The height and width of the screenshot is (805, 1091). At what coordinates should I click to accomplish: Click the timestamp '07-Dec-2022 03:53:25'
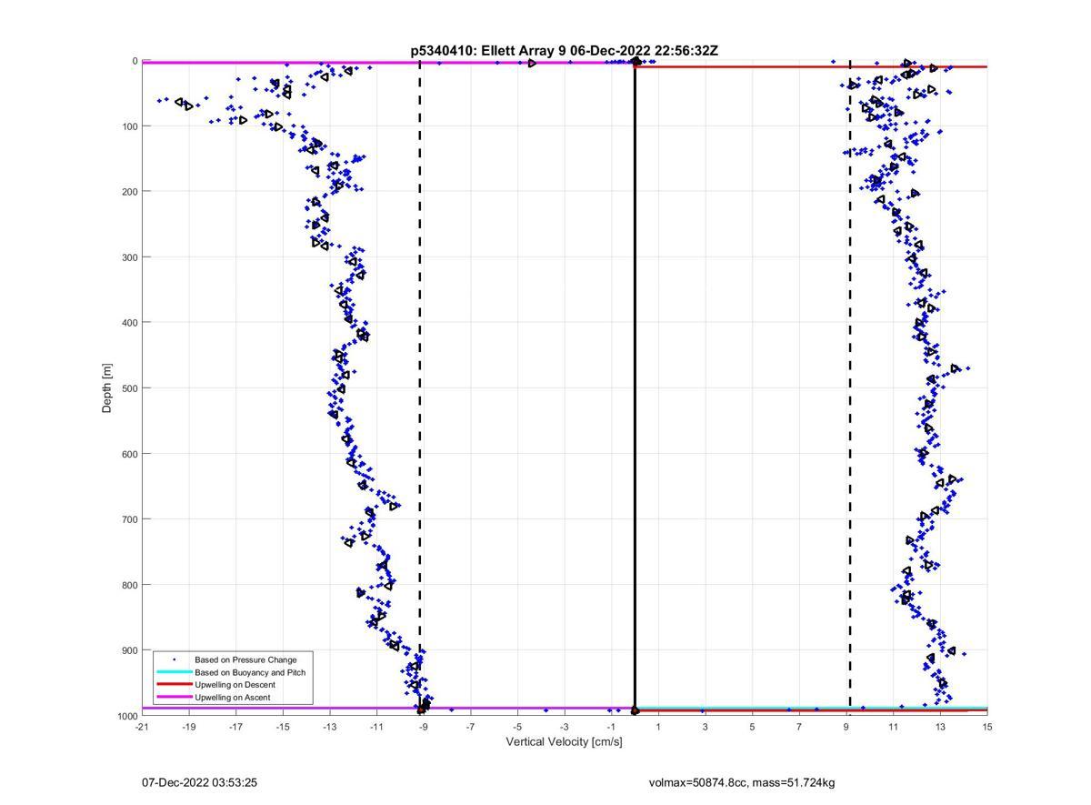click(199, 782)
